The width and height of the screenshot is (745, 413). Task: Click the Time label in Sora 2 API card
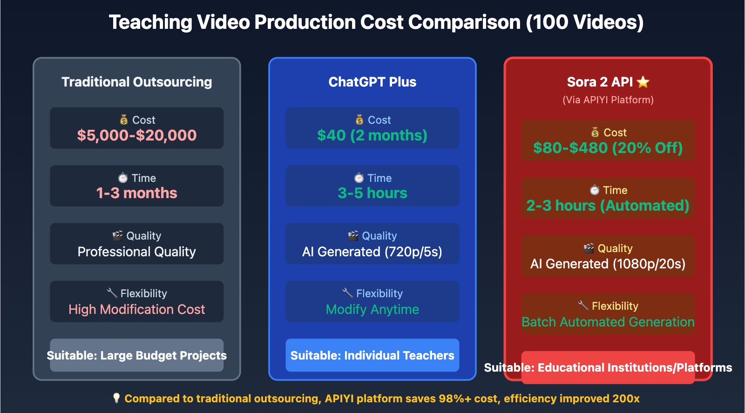(x=615, y=190)
